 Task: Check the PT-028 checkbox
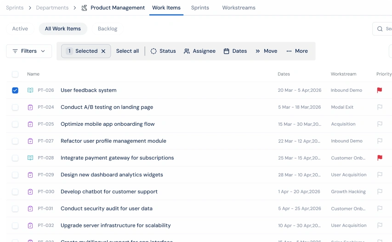pyautogui.click(x=15, y=158)
